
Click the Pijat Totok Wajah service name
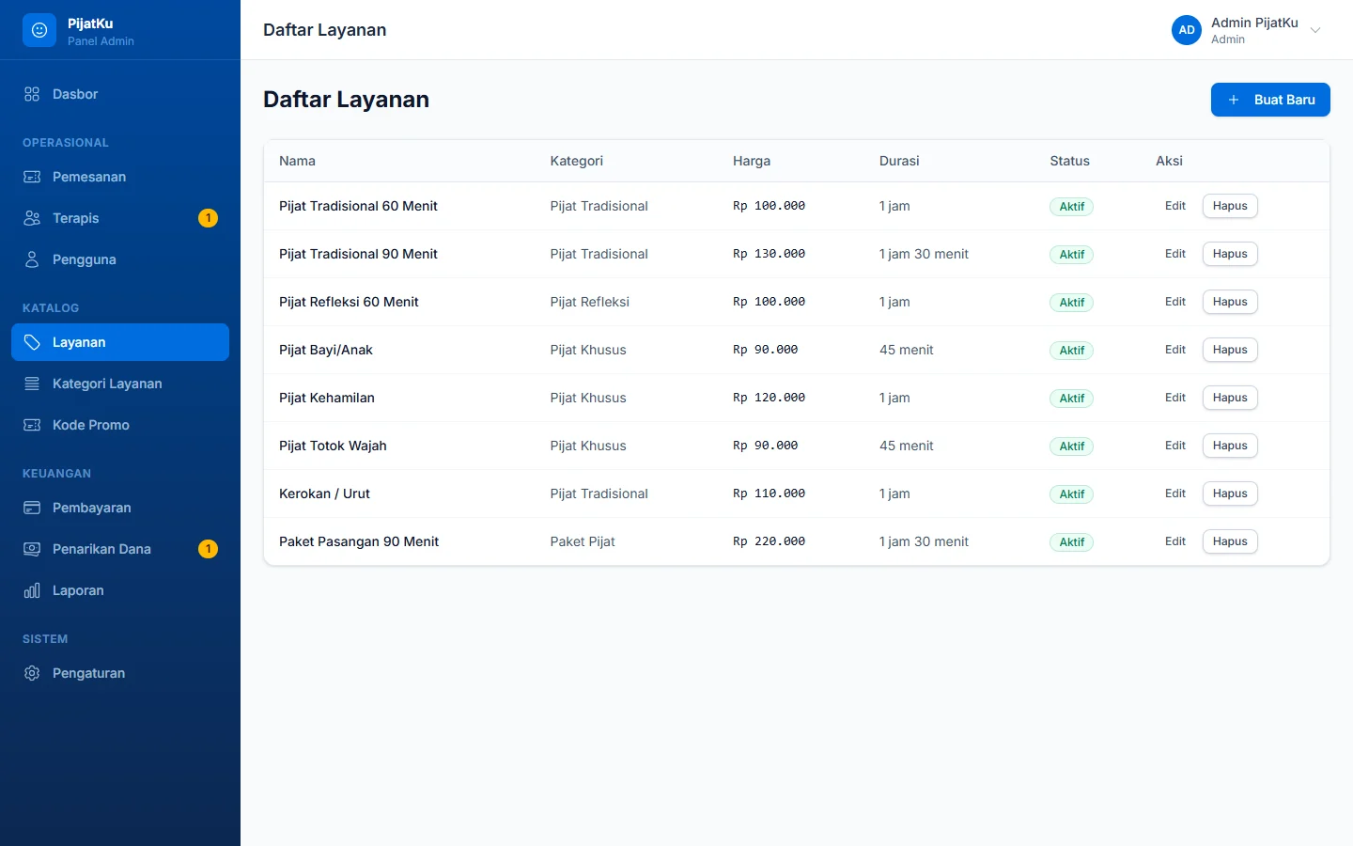pyautogui.click(x=333, y=446)
